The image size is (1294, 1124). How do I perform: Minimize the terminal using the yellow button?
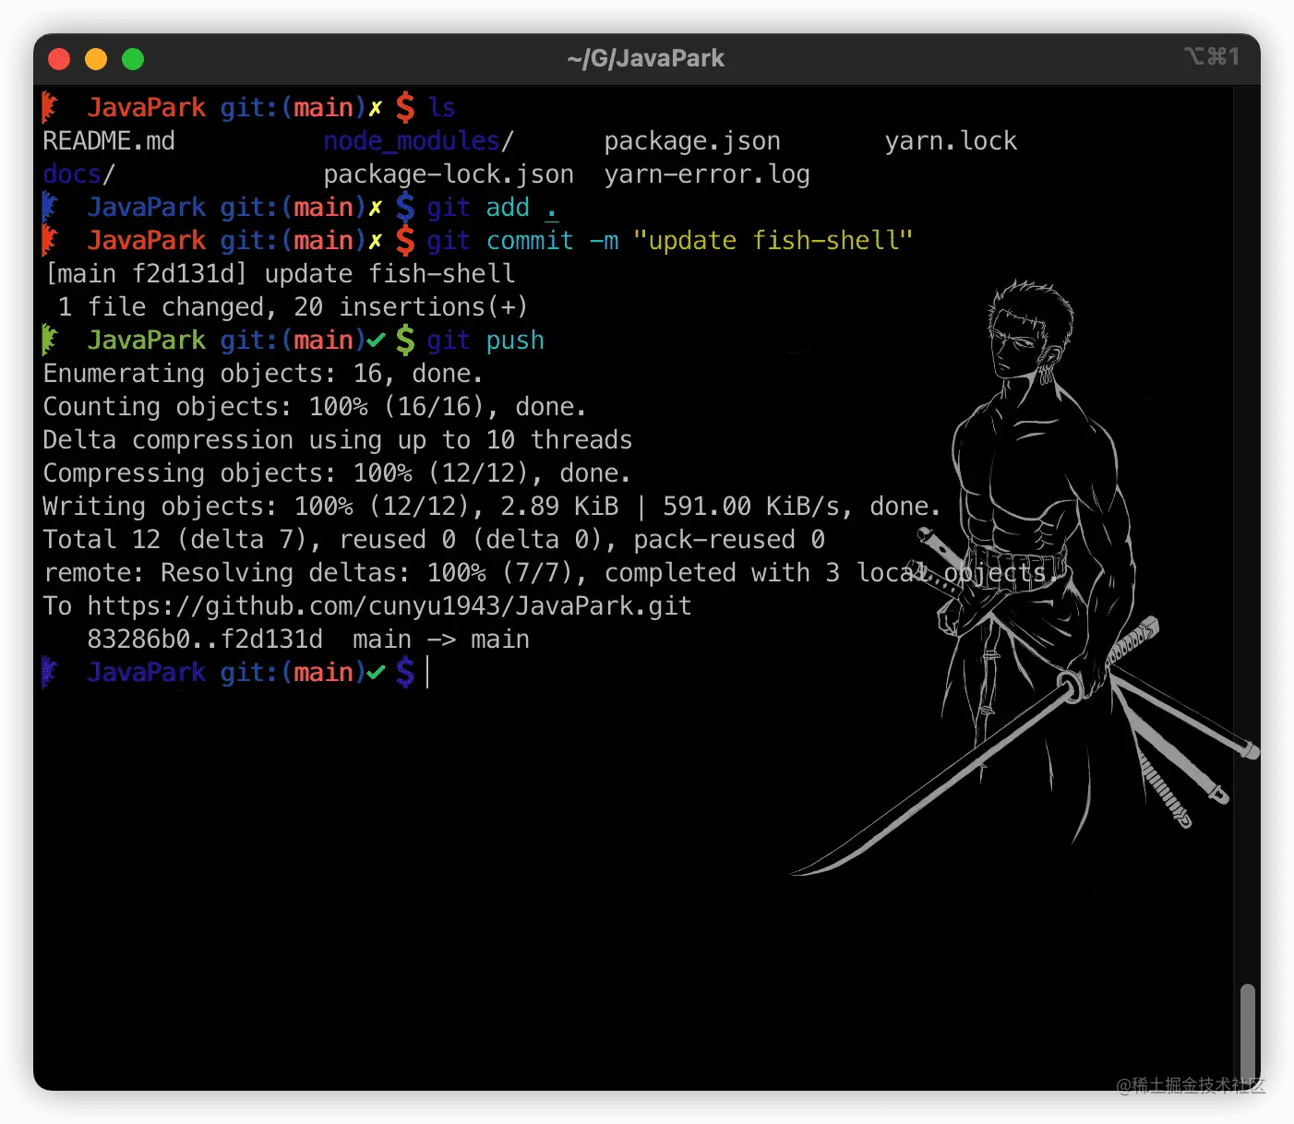coord(96,59)
